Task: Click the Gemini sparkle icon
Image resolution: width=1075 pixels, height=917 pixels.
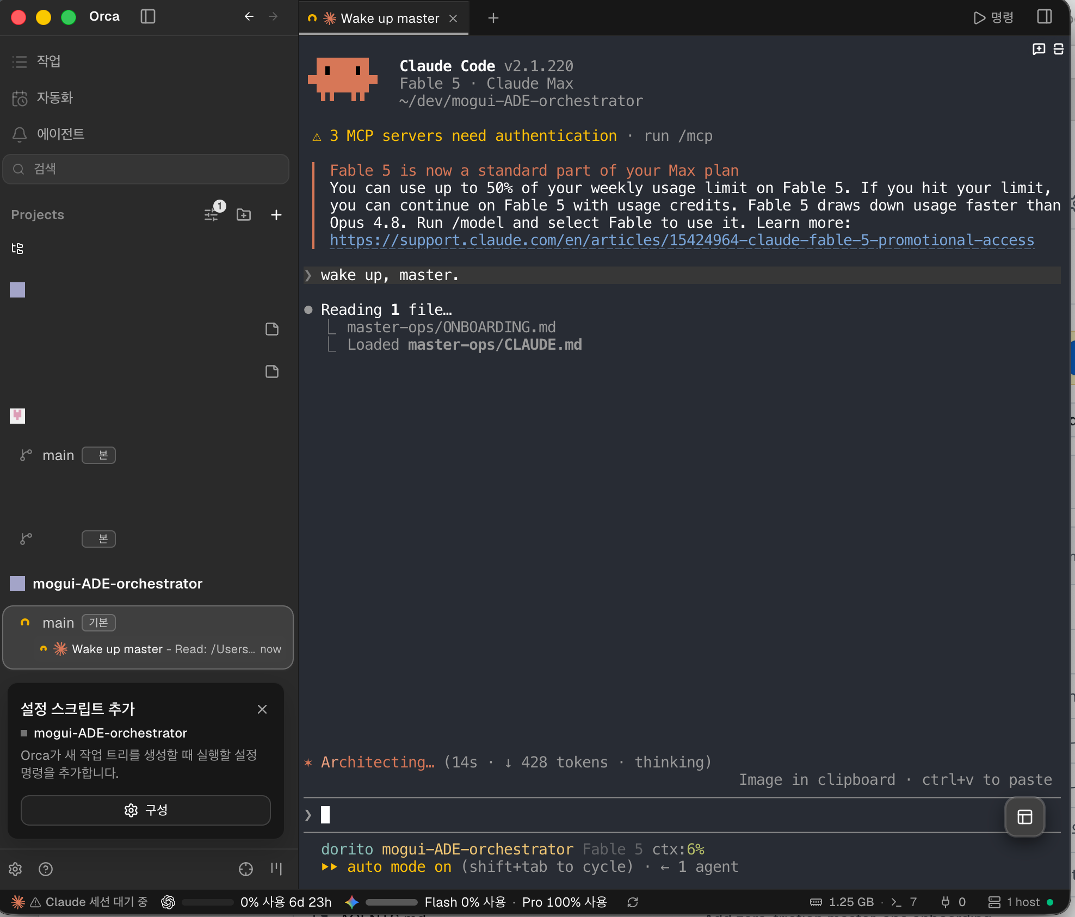Action: click(x=352, y=902)
